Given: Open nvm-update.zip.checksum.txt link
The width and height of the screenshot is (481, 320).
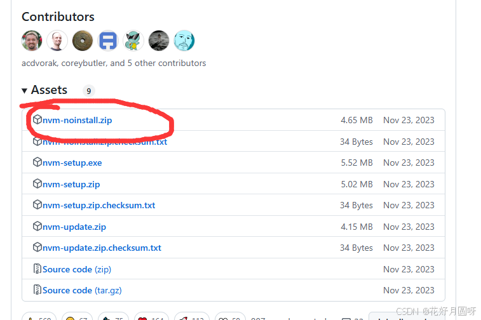Looking at the screenshot, I should pos(102,248).
